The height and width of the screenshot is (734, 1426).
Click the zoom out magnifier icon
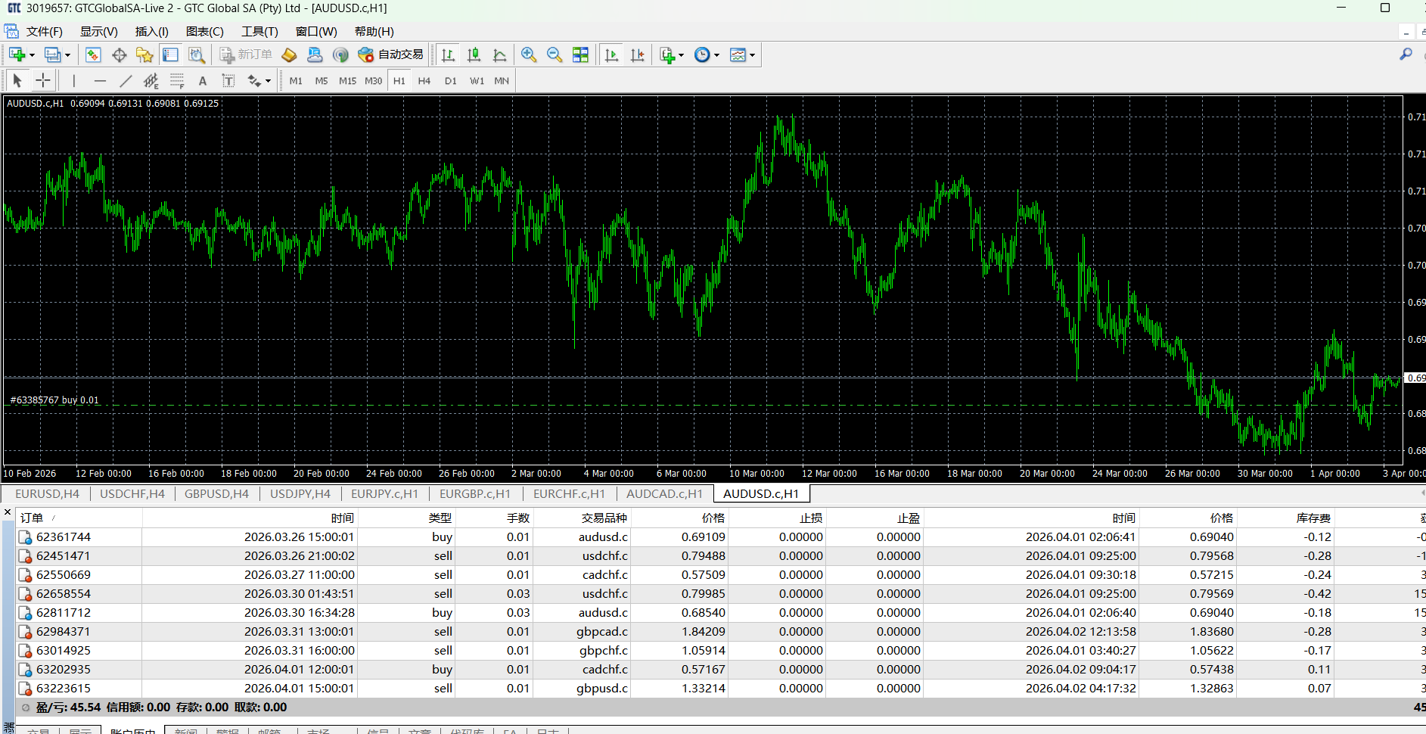click(x=555, y=55)
